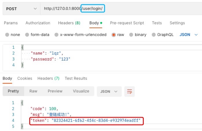Switch to the Tests tab
The width and height of the screenshot is (202, 131).
click(x=157, y=23)
